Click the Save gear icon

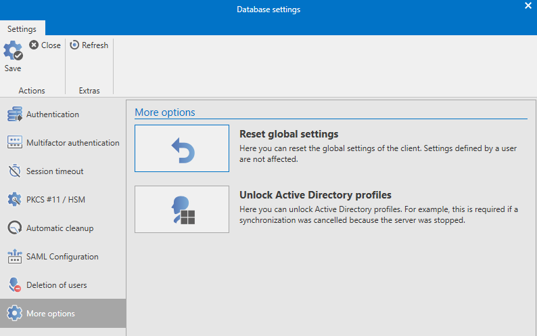[13, 50]
